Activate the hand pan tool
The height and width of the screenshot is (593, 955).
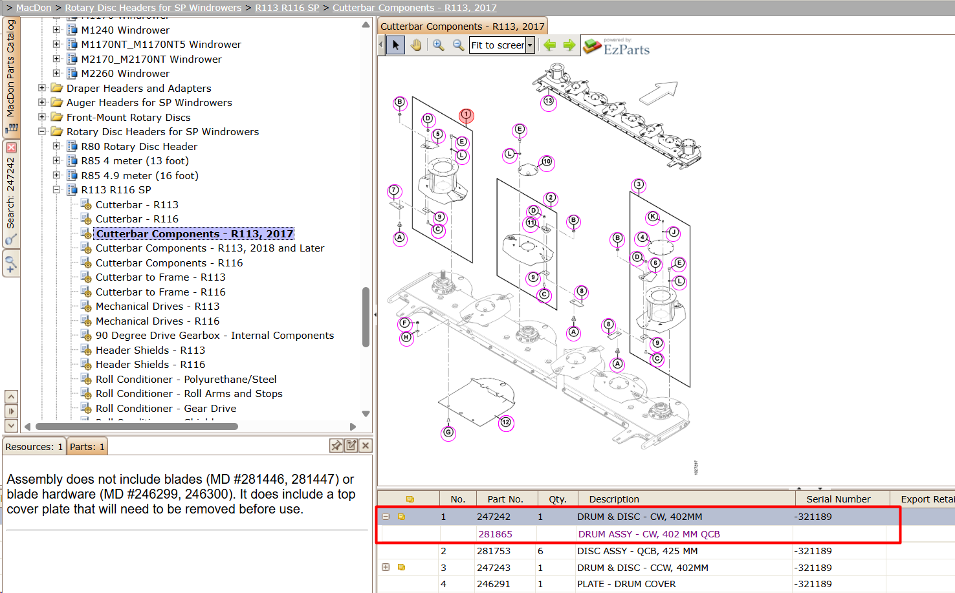pos(415,45)
